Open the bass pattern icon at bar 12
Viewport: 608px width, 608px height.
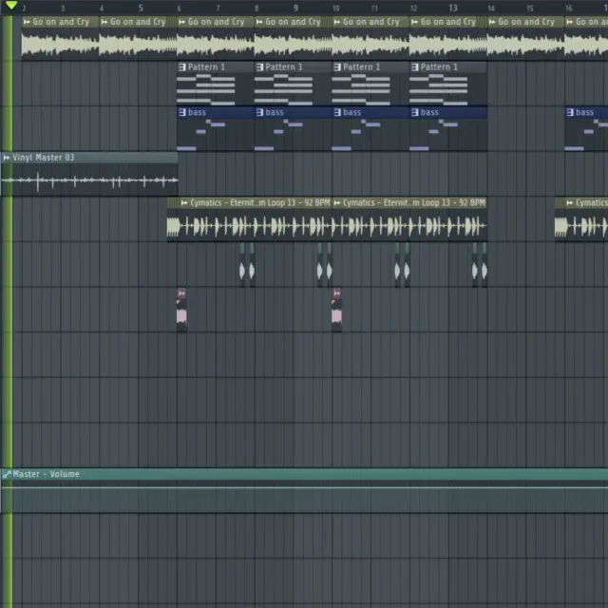[x=415, y=112]
